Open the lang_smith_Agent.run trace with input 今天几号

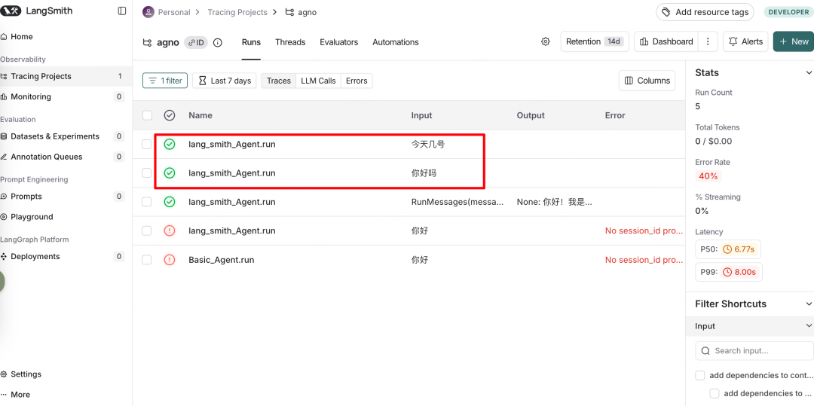[x=232, y=144]
